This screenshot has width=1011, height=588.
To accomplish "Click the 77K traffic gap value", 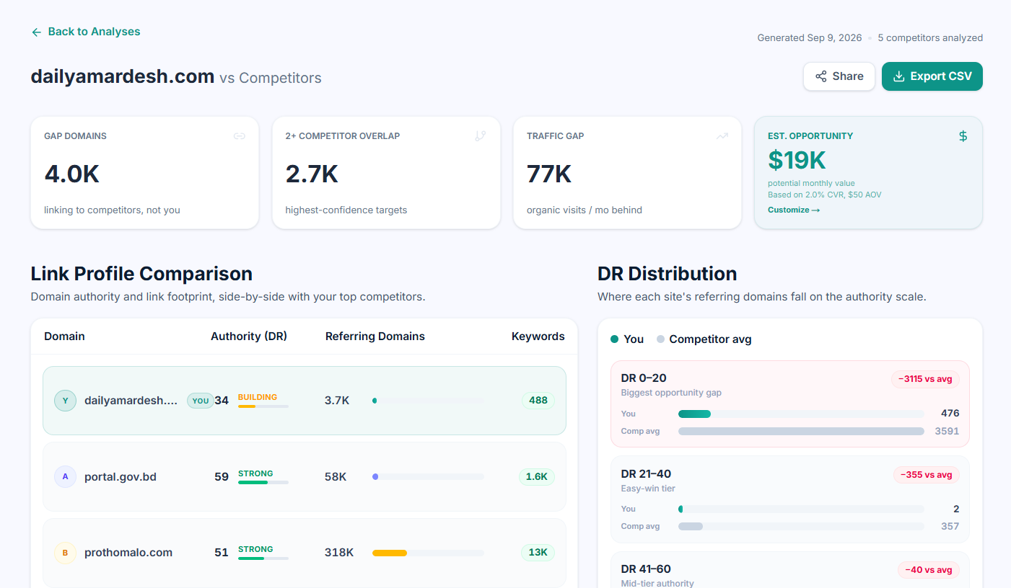I will coord(549,174).
